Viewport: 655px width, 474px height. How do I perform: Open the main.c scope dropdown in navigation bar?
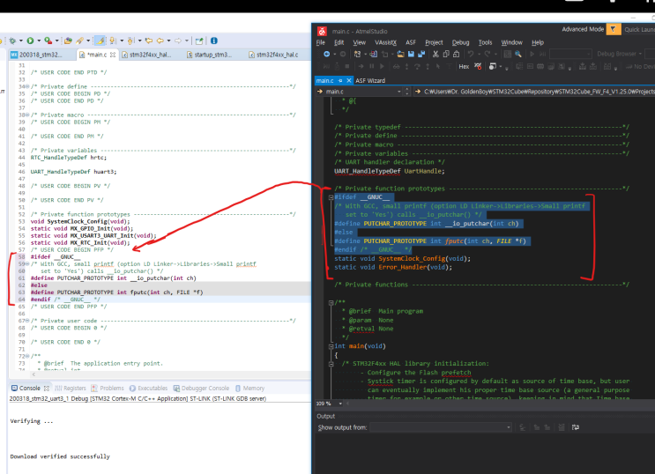pos(399,92)
